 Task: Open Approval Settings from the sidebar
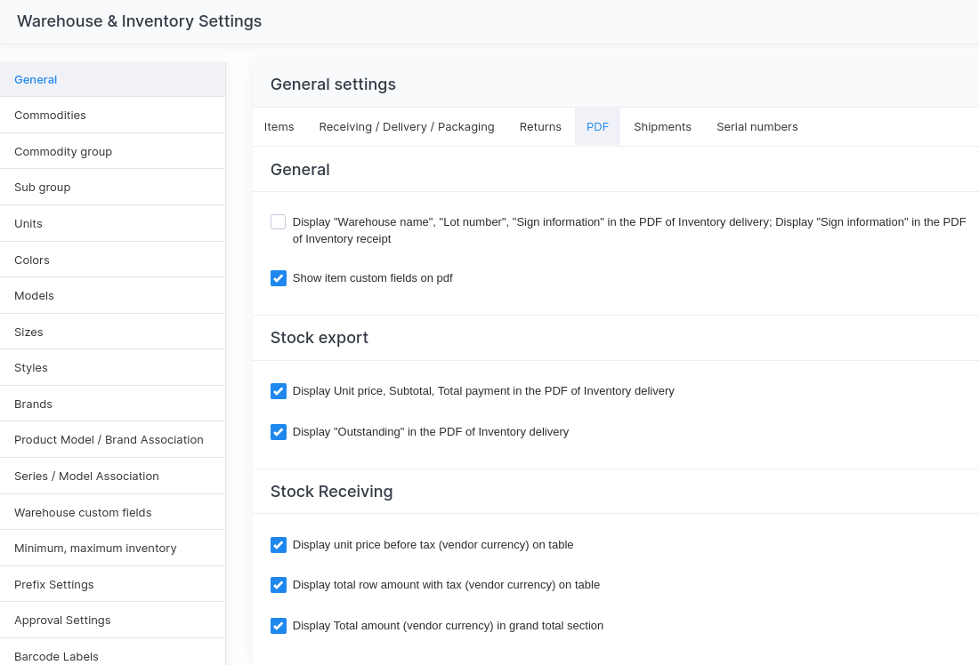pyautogui.click(x=62, y=621)
